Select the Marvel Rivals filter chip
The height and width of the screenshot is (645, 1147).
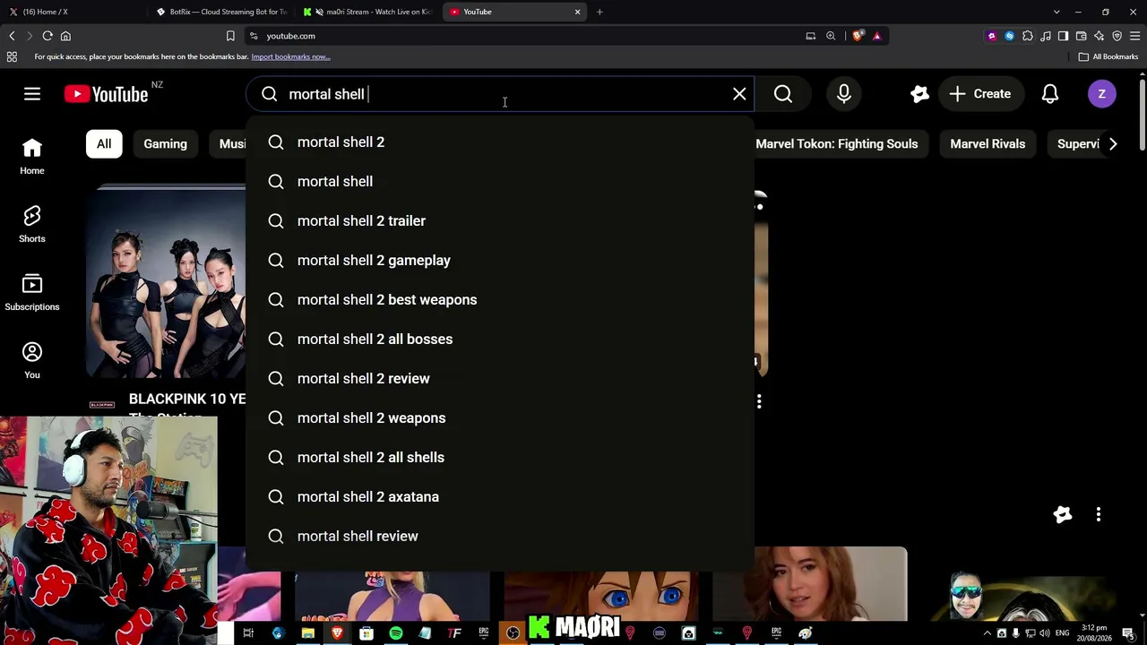[987, 143]
